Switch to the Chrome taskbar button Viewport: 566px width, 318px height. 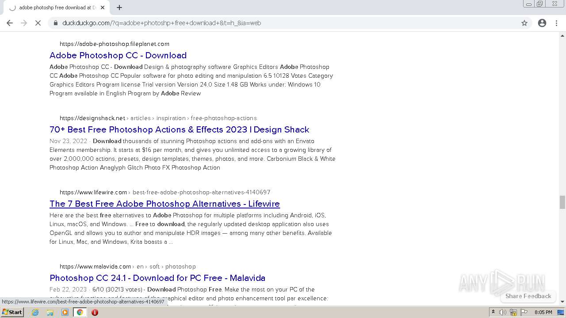[x=80, y=312]
